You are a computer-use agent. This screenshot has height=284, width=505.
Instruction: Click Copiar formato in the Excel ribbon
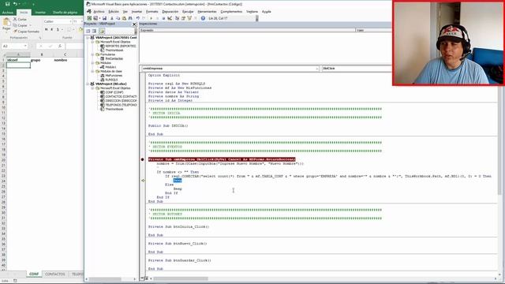click(26, 32)
